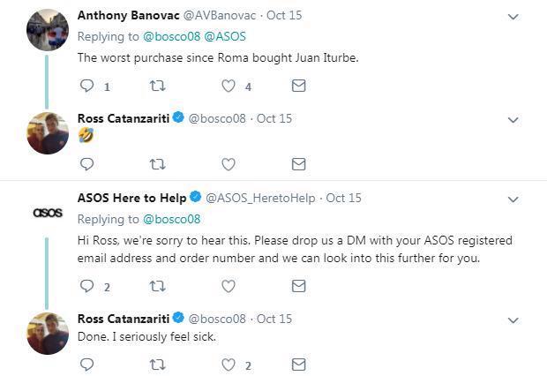Reply to Anthony Banovac's tweet

click(87, 86)
